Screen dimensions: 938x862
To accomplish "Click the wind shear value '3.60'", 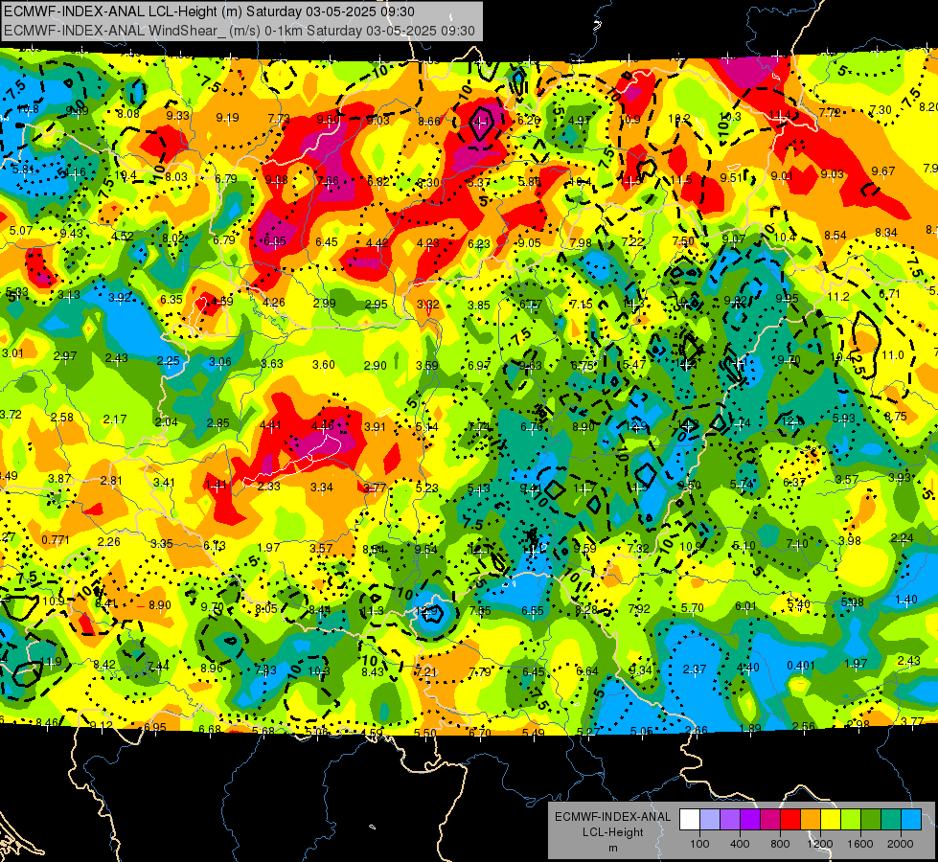I will tap(324, 364).
